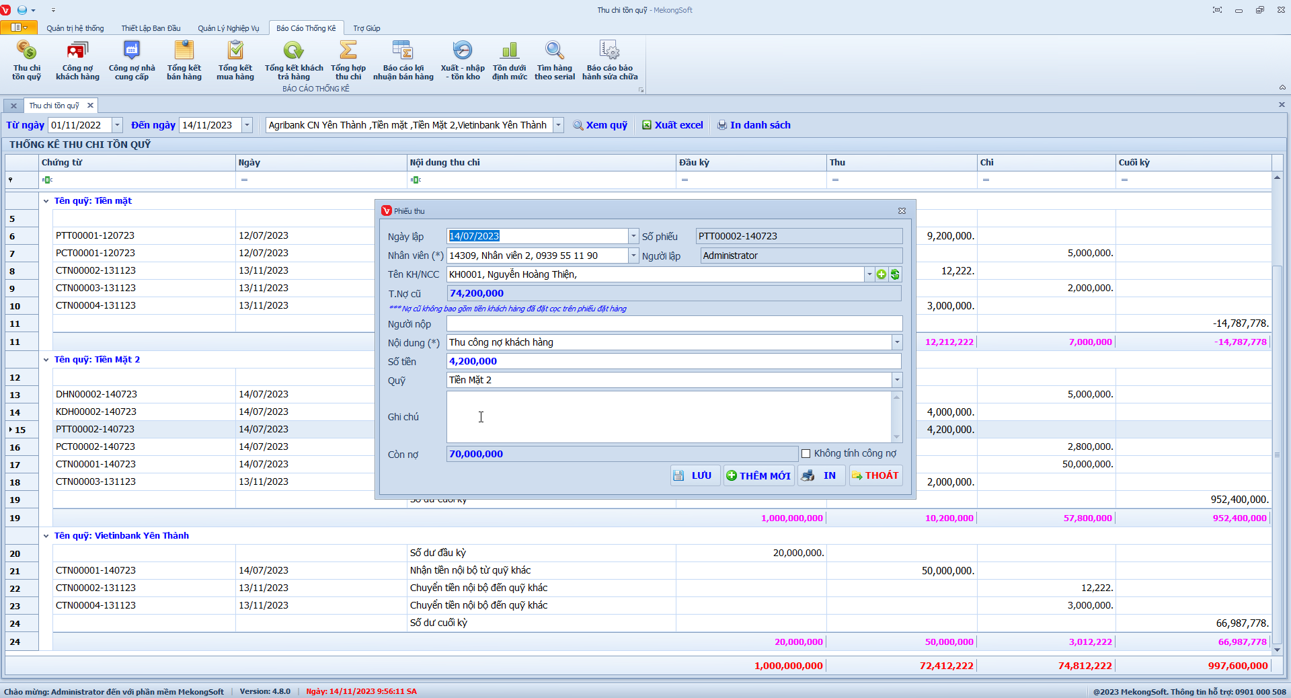1291x698 pixels.
Task: Open the fund selection dropdown in toolbar
Action: (x=558, y=125)
